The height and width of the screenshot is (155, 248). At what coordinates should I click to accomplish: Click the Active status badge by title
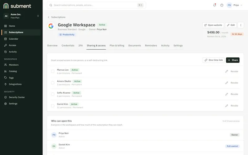[x=102, y=25]
